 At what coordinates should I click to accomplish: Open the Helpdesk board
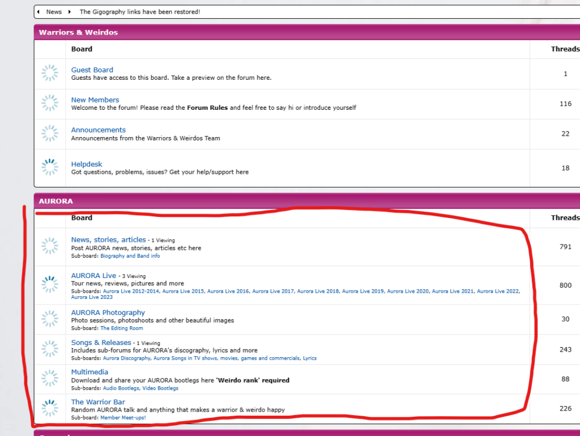point(87,164)
